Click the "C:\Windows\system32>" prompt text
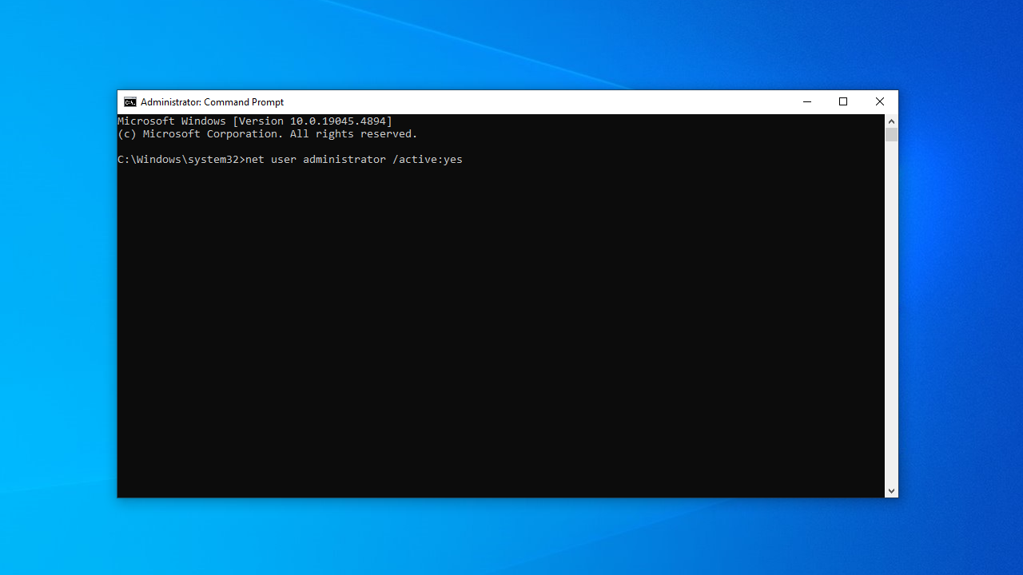The image size is (1023, 575). pyautogui.click(x=181, y=160)
